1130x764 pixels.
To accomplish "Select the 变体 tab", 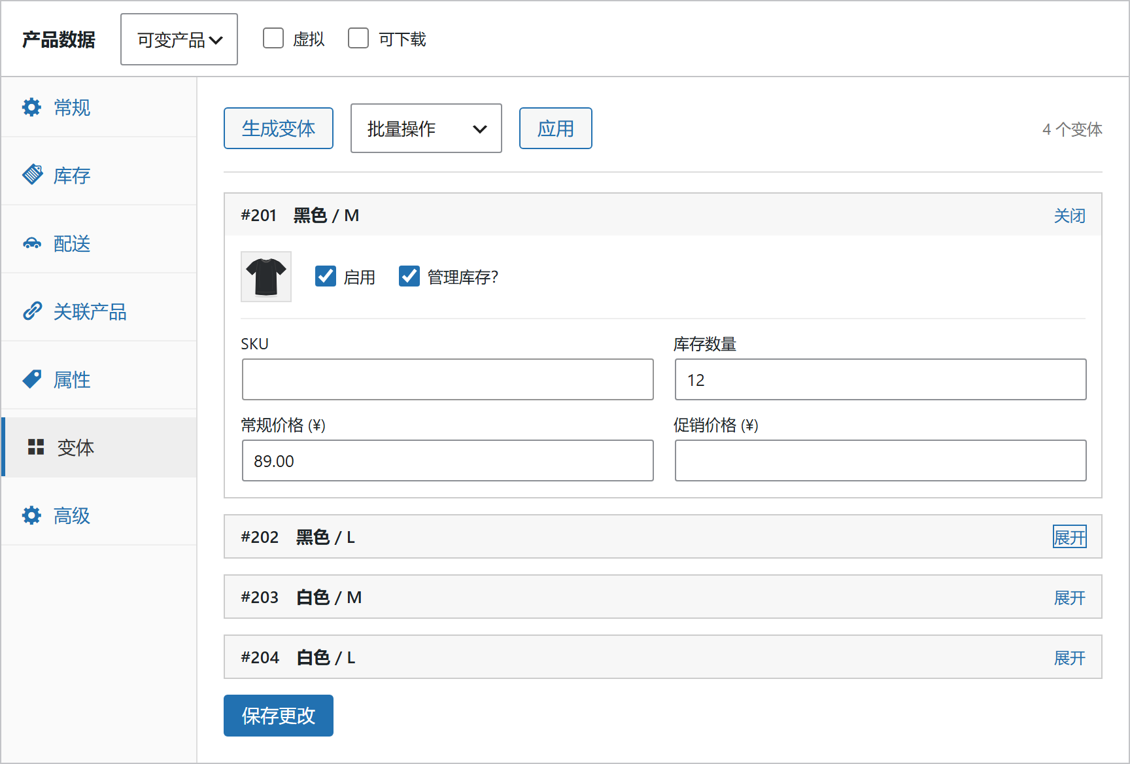I will (x=99, y=447).
